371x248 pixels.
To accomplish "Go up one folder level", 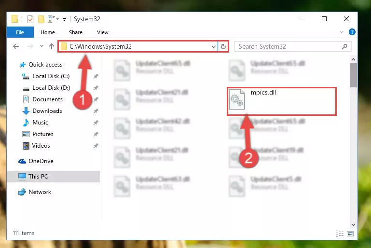I will (x=52, y=46).
